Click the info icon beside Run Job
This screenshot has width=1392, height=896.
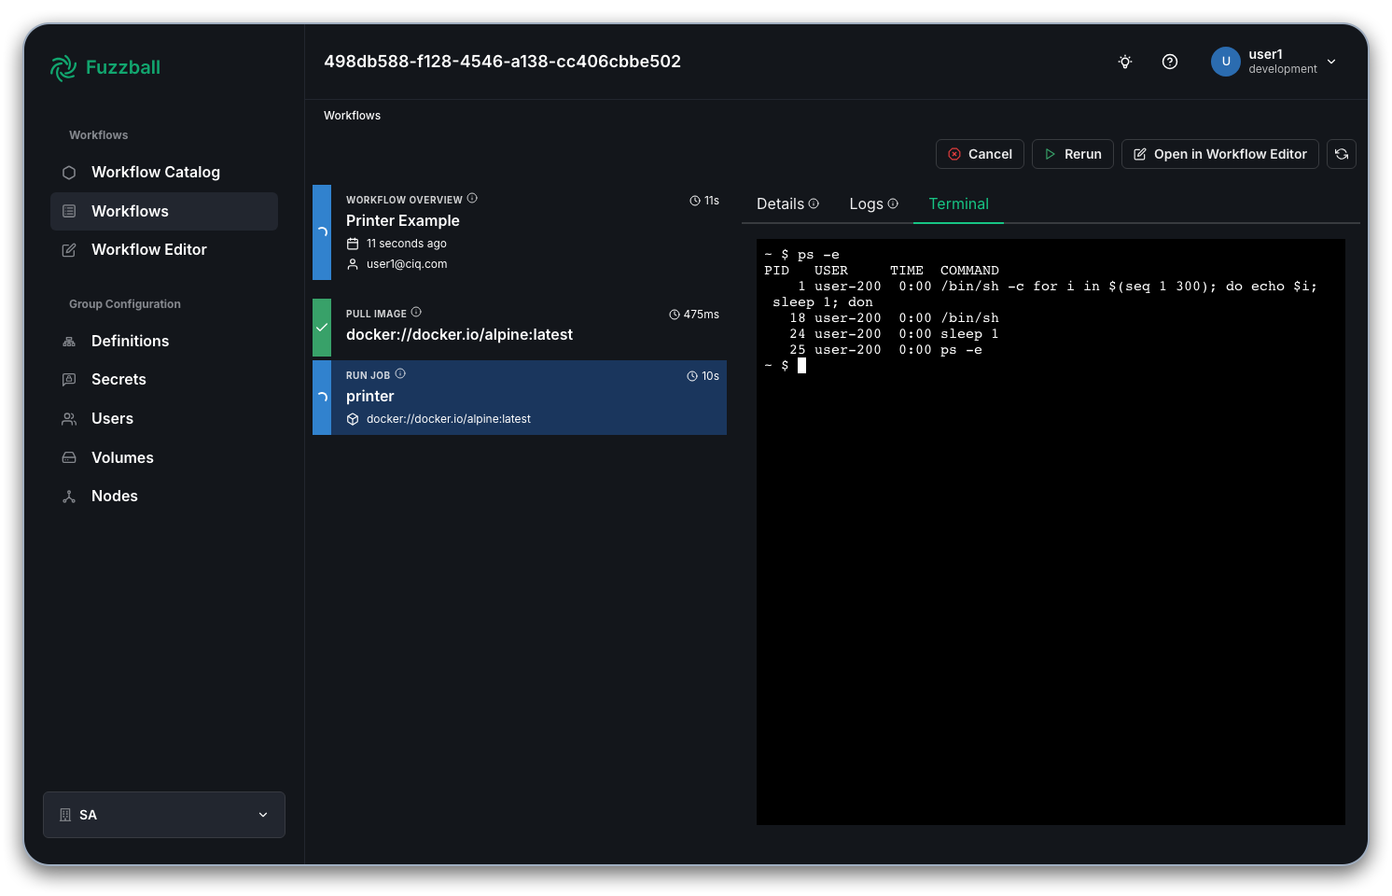pos(400,373)
